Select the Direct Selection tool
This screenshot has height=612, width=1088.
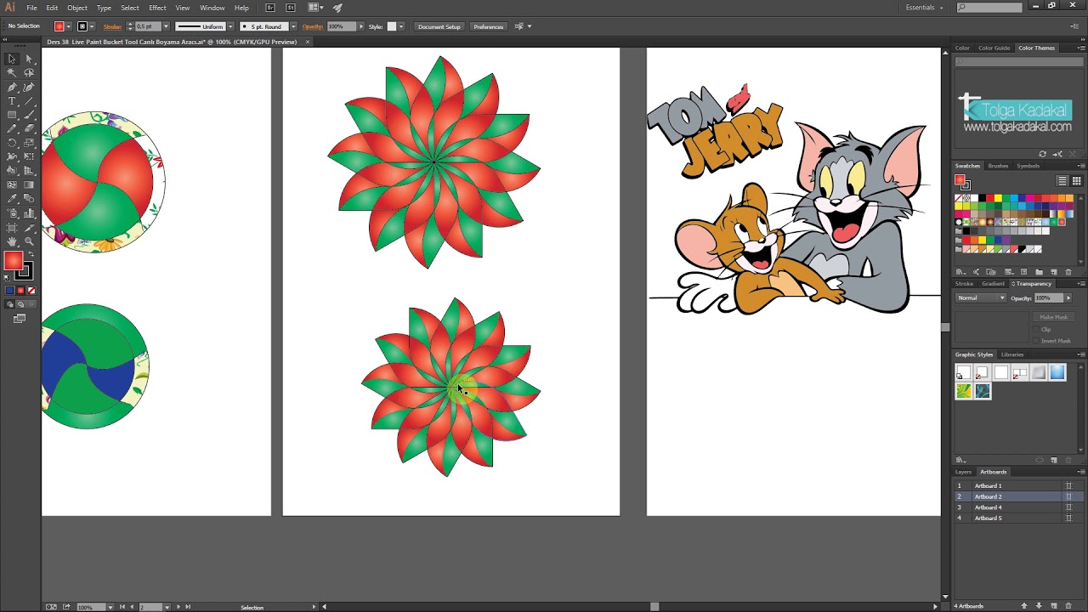(28, 59)
